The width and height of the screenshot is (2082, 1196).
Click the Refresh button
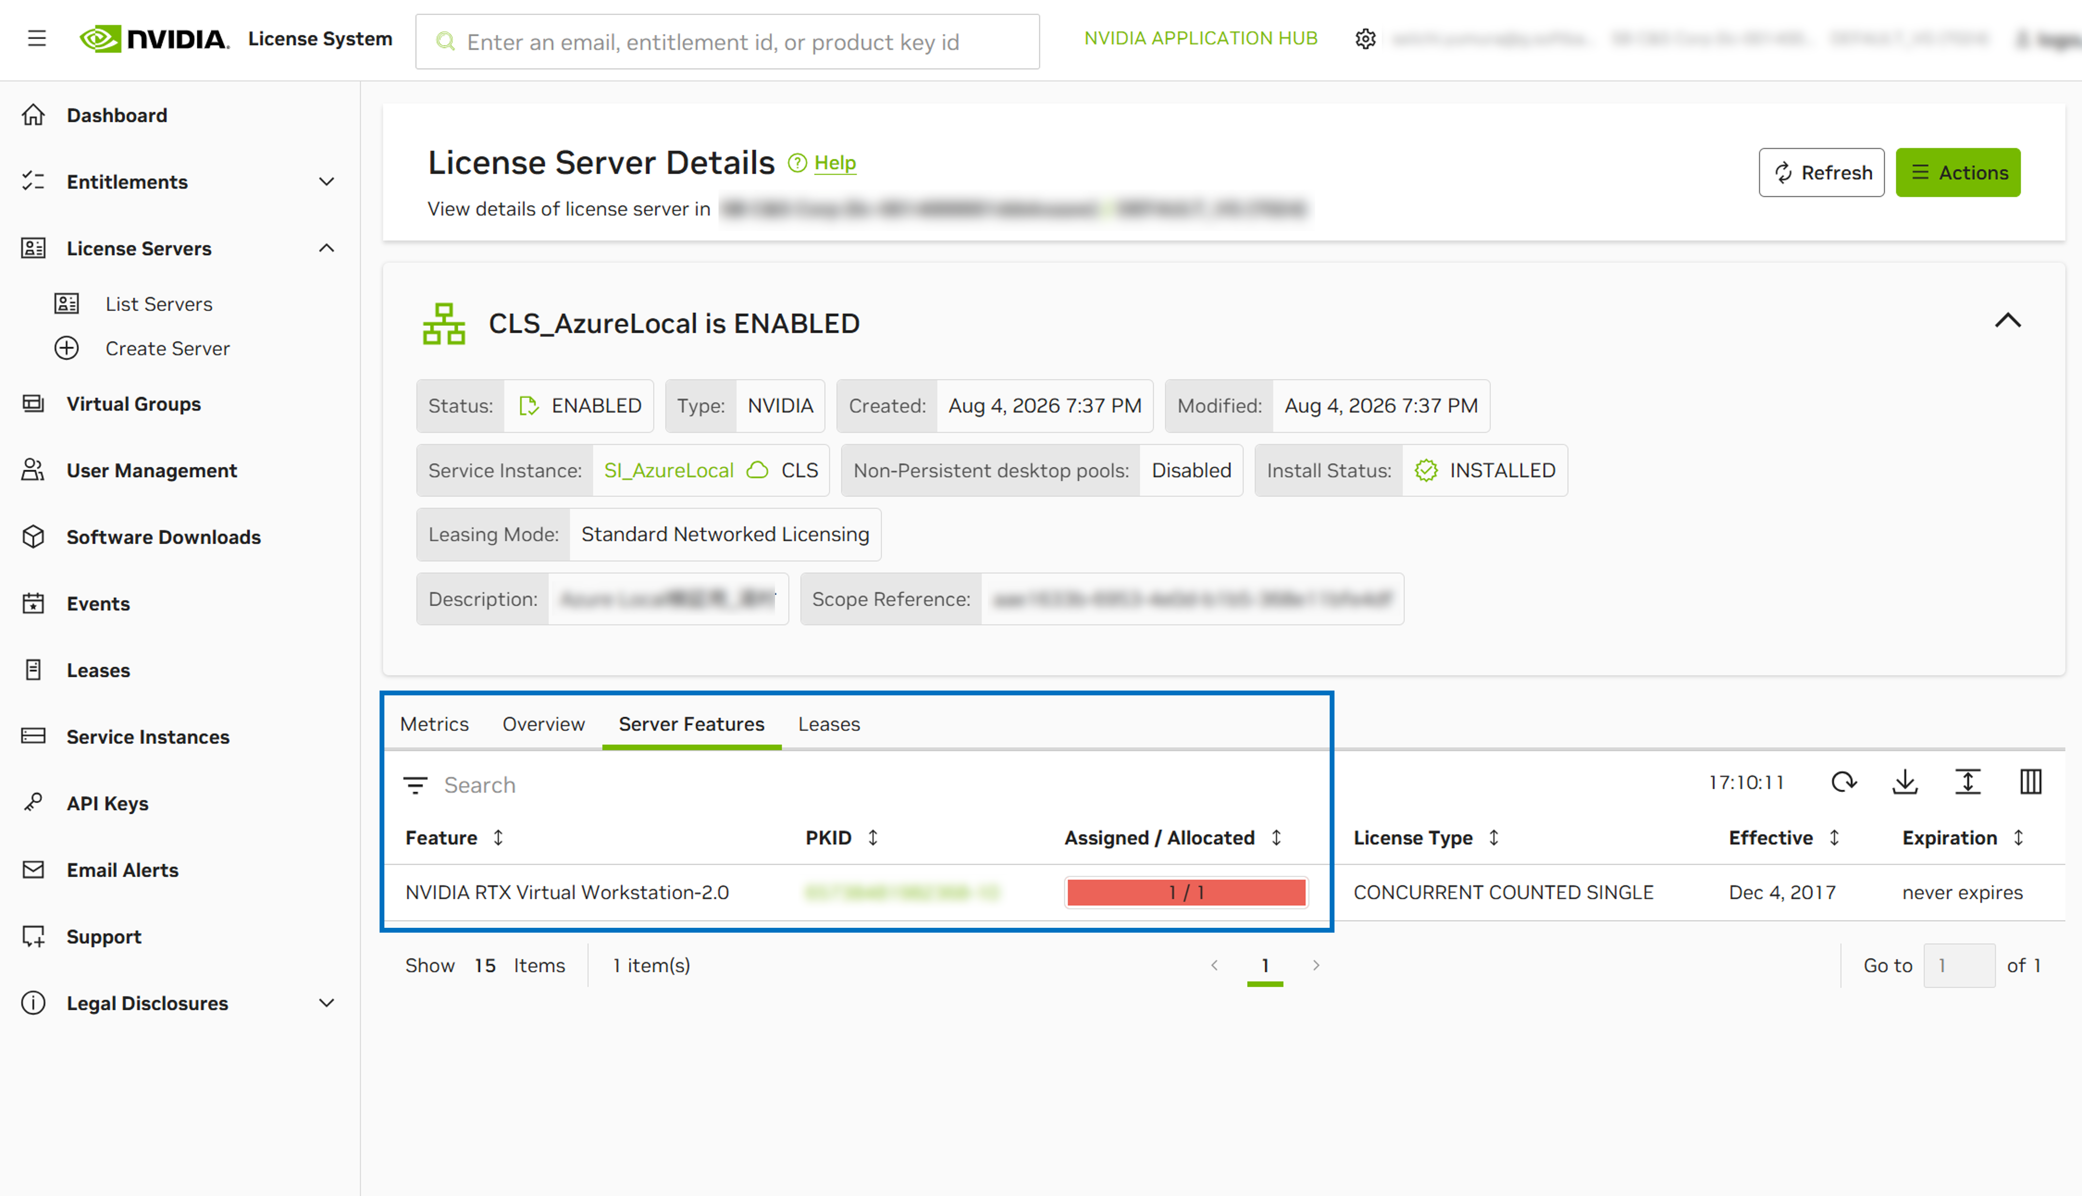tap(1821, 173)
